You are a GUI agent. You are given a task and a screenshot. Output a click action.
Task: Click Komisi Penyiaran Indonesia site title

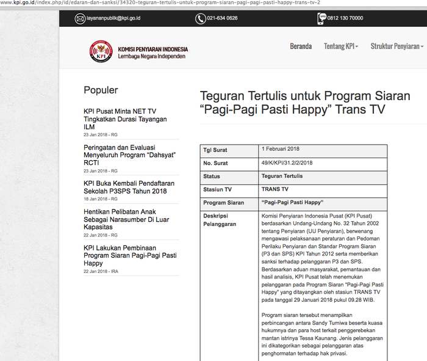pyautogui.click(x=152, y=49)
